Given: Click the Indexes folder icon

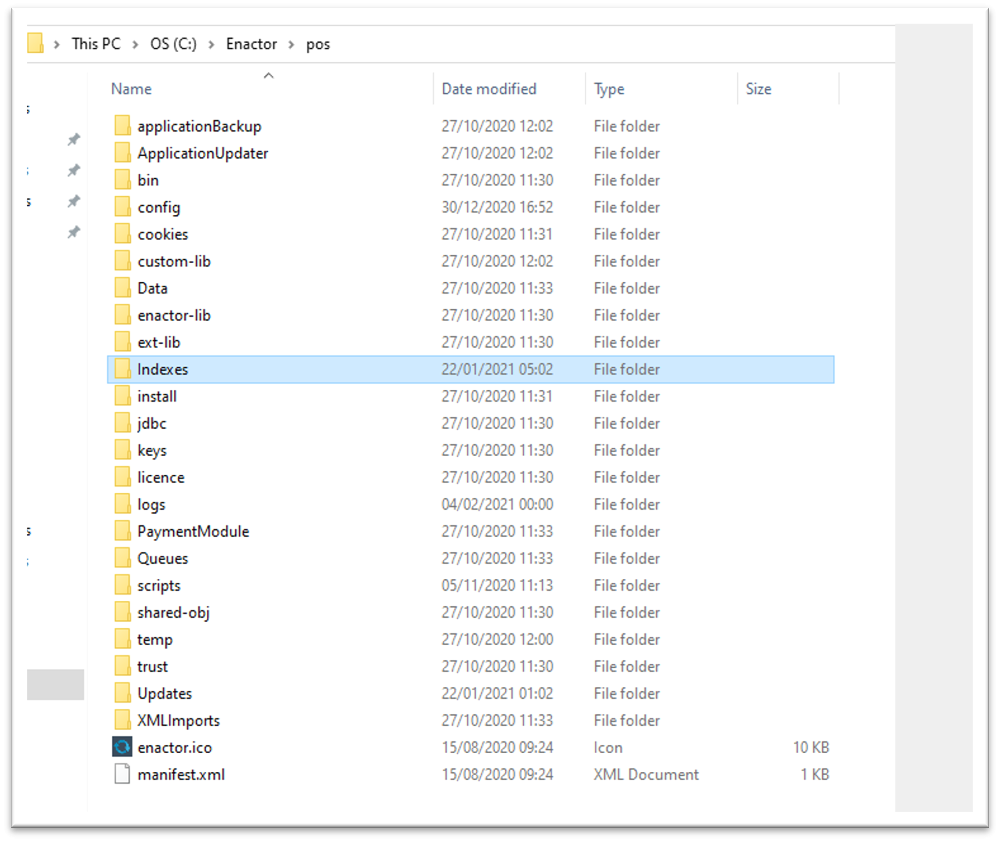Looking at the screenshot, I should coord(122,369).
